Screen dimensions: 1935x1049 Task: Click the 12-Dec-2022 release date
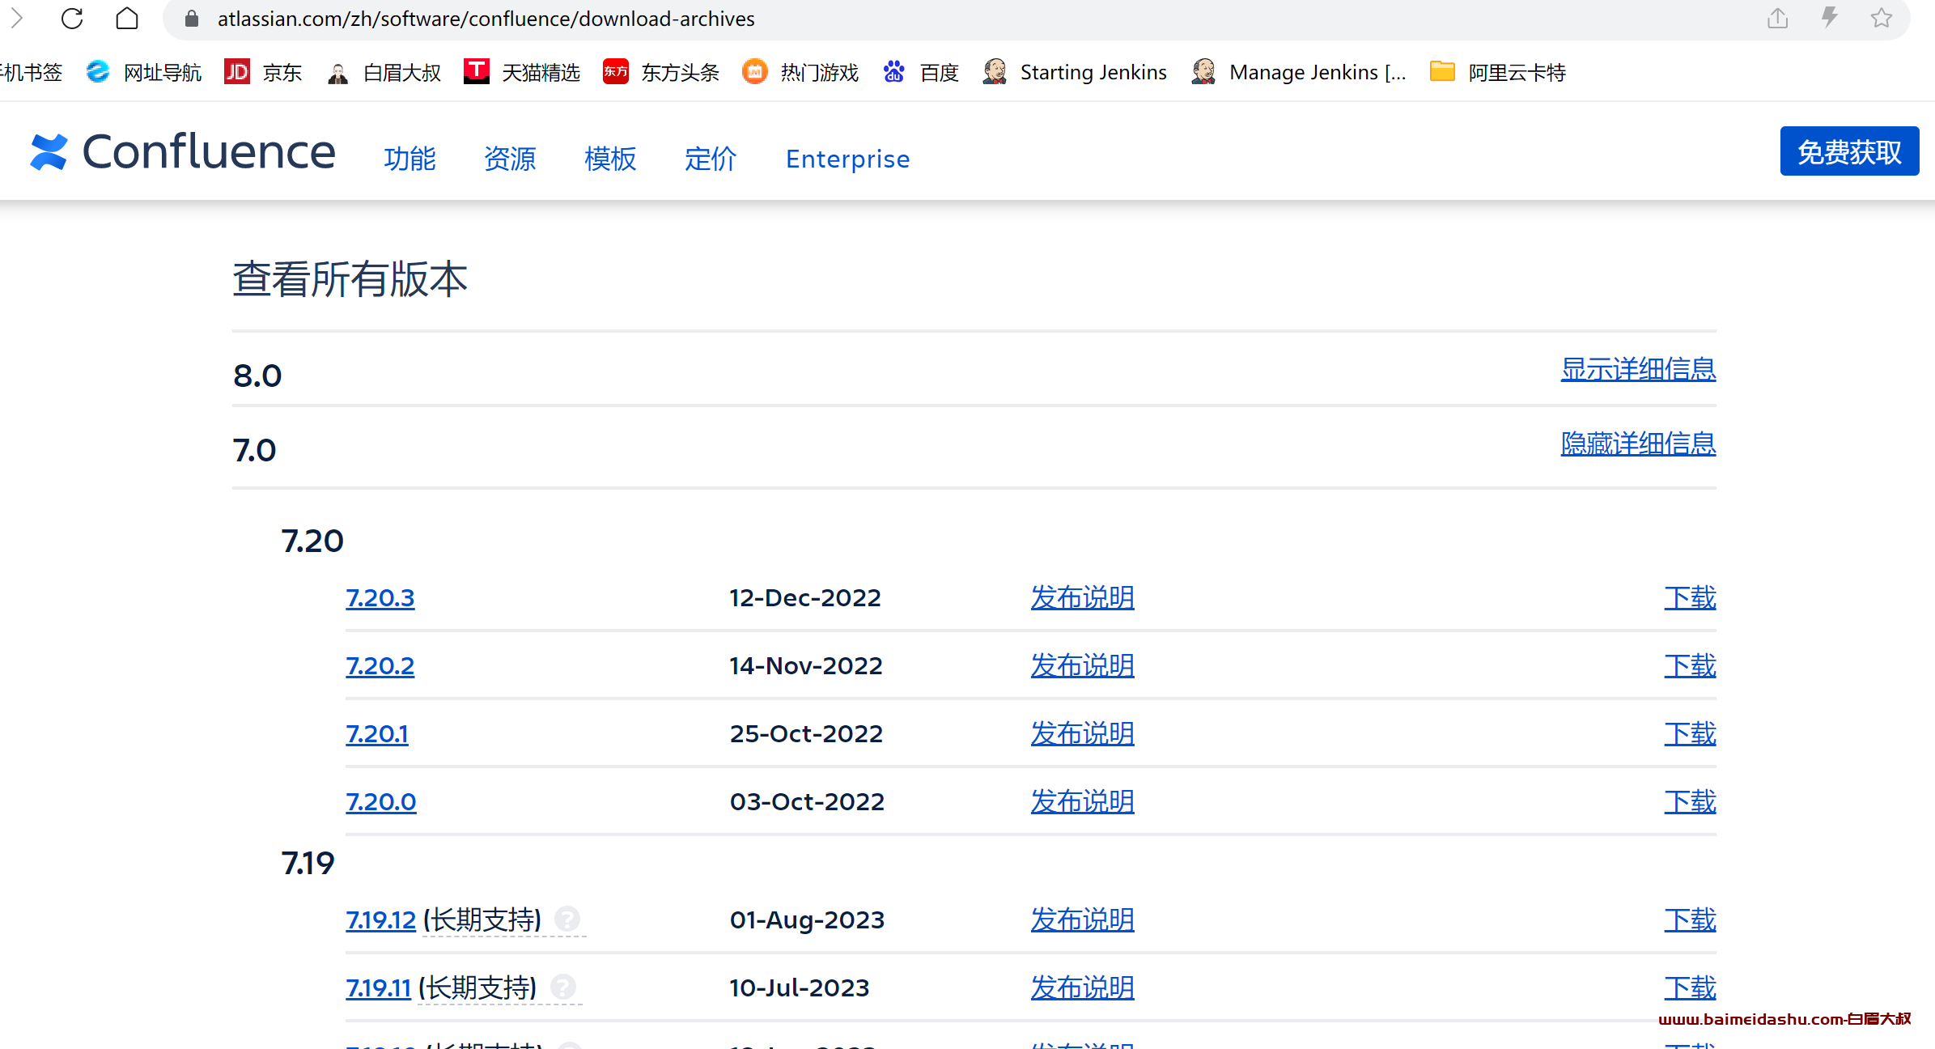[x=805, y=597]
